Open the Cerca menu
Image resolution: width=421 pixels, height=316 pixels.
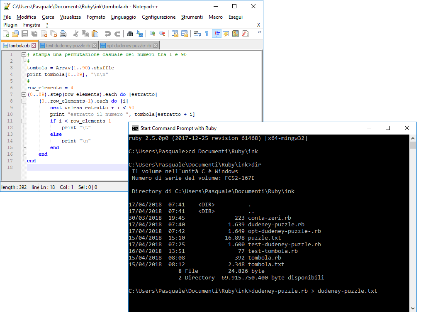[48, 17]
